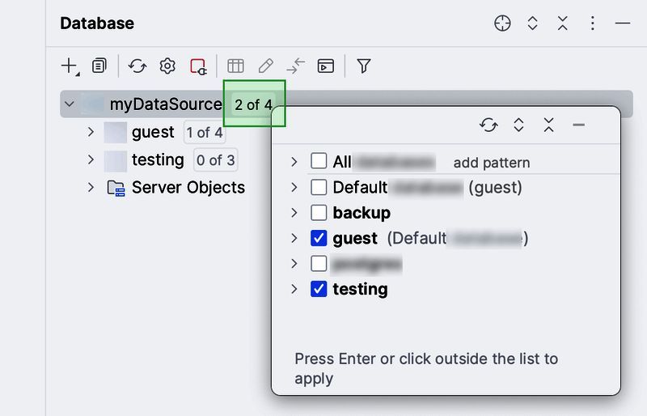
Task: Expand the backup entry in popup
Action: [294, 213]
